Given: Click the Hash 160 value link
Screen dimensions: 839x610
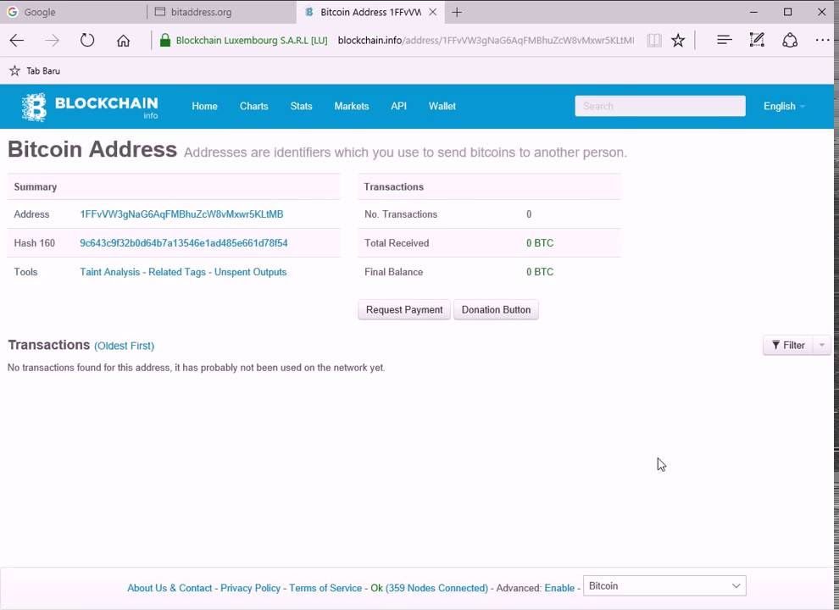Looking at the screenshot, I should click(x=184, y=243).
